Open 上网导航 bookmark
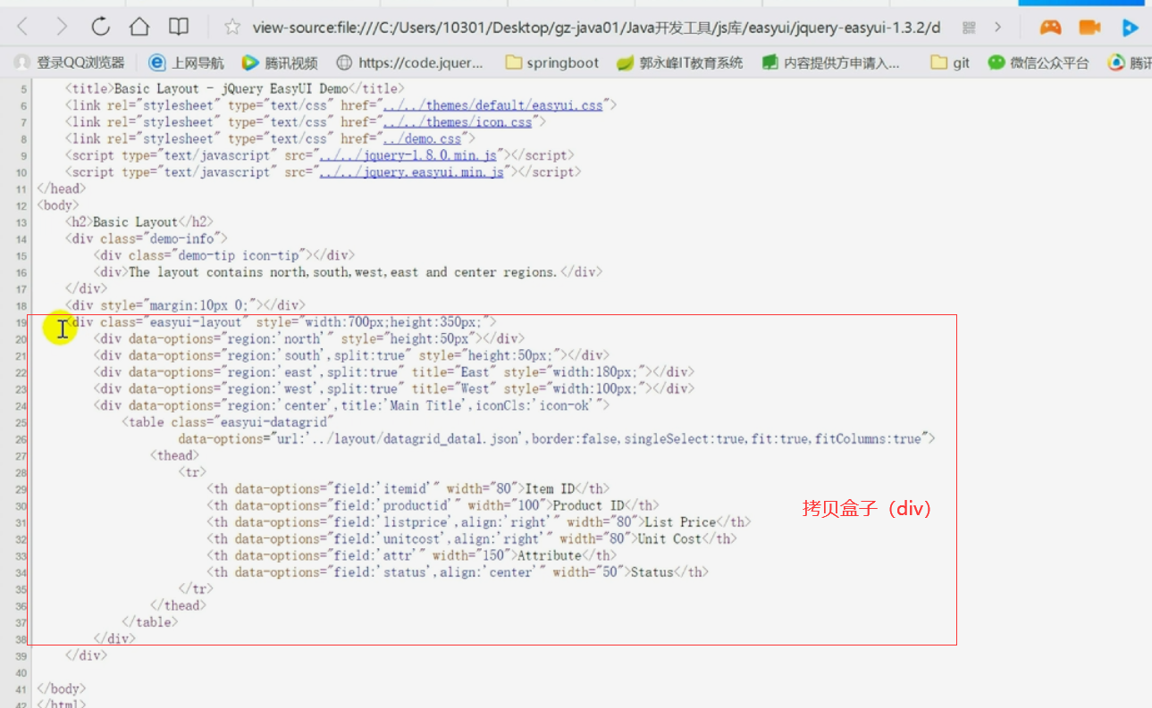 pos(186,62)
